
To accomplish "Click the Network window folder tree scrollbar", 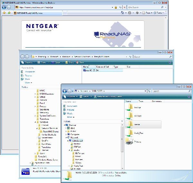I will 122,139.
